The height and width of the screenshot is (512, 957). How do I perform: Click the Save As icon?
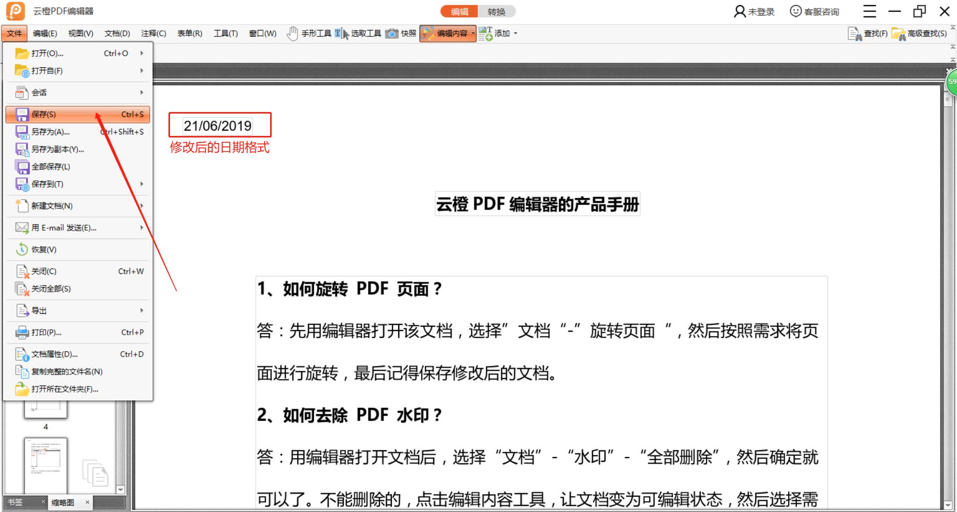click(x=22, y=132)
